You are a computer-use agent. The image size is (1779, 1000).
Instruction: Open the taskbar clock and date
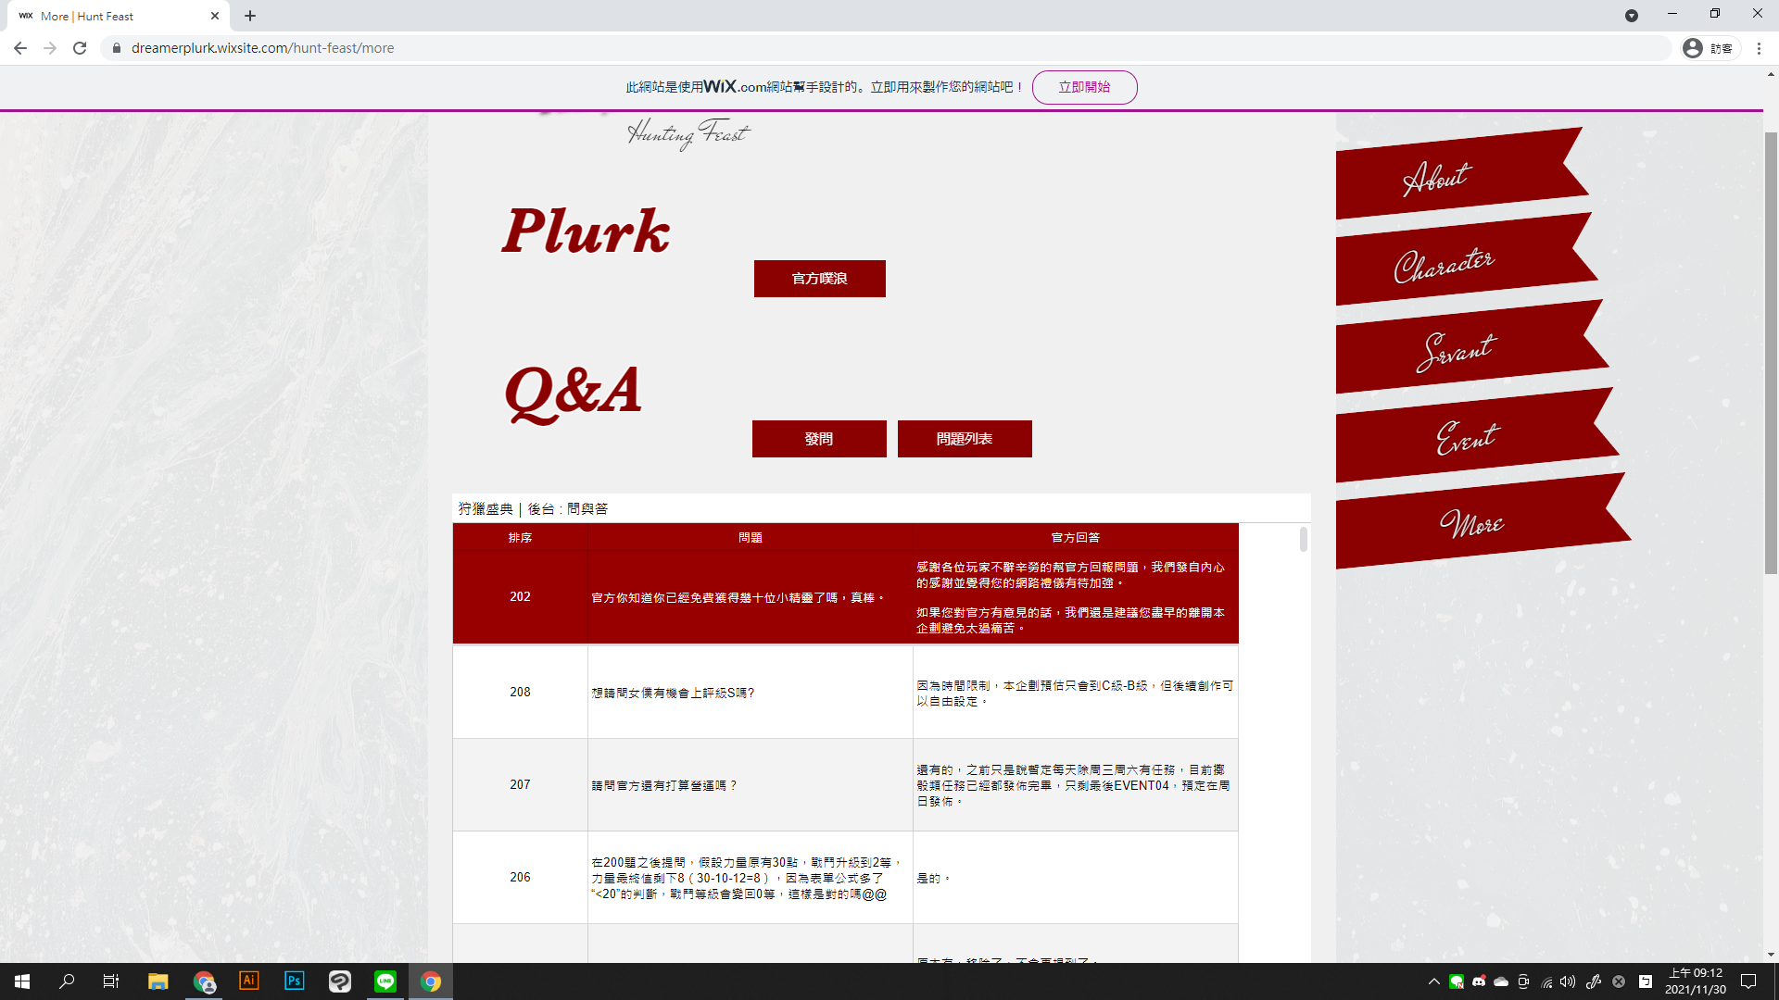point(1696,981)
